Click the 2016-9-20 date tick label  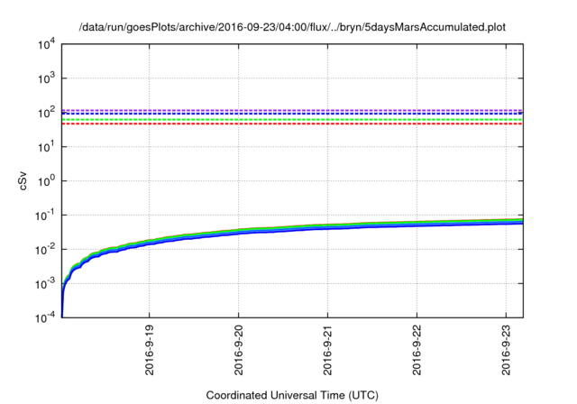[x=239, y=350]
